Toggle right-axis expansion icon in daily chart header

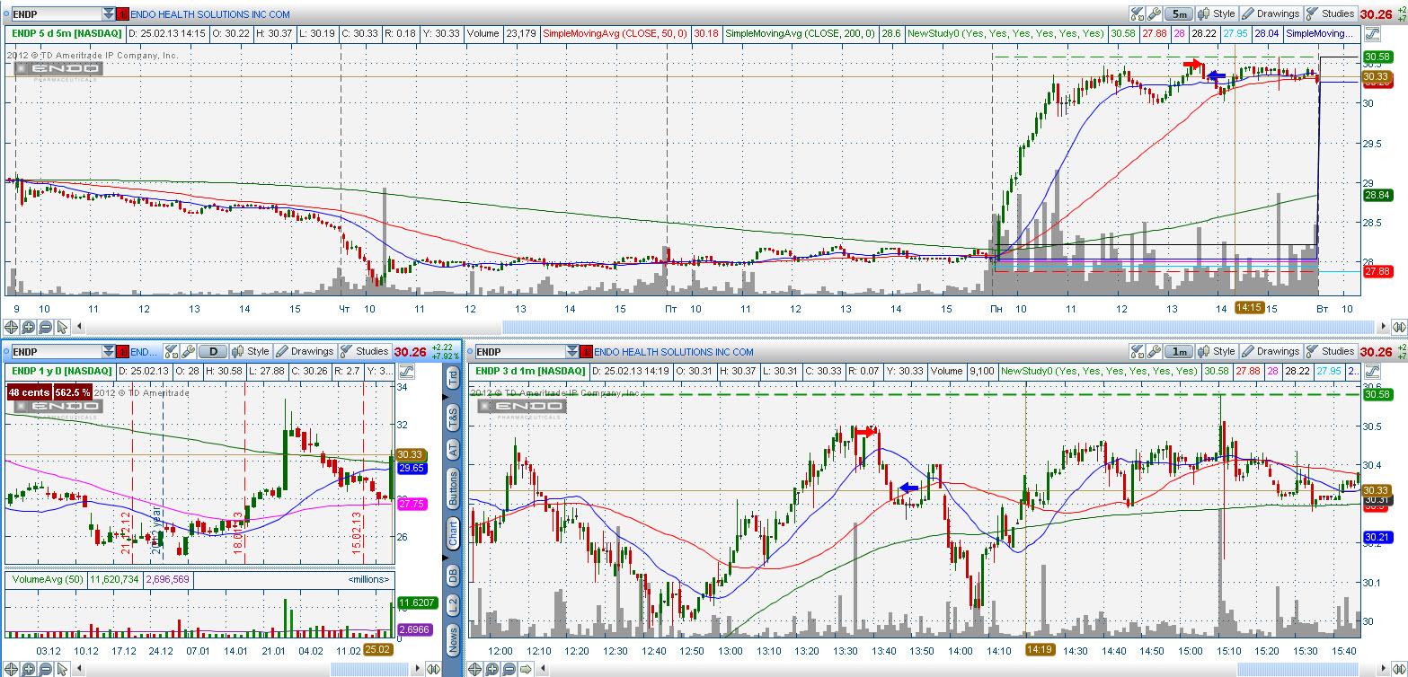tap(406, 370)
